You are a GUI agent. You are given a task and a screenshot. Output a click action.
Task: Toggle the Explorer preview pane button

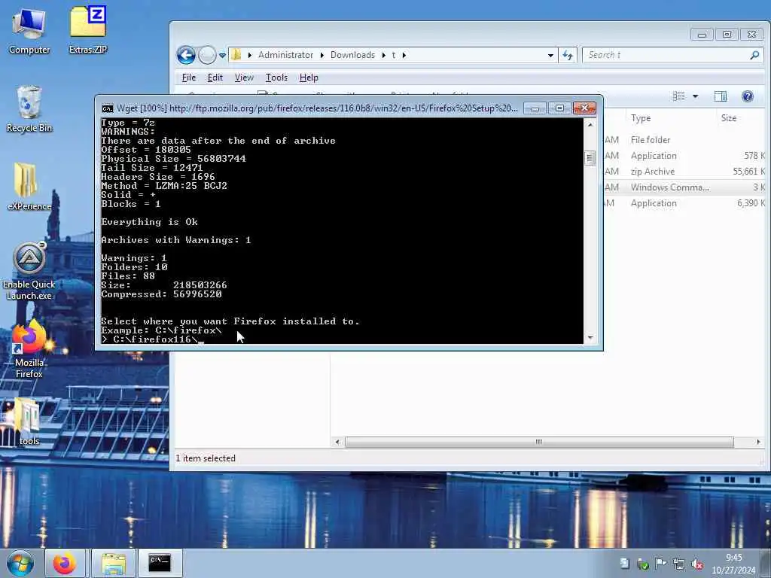[721, 96]
